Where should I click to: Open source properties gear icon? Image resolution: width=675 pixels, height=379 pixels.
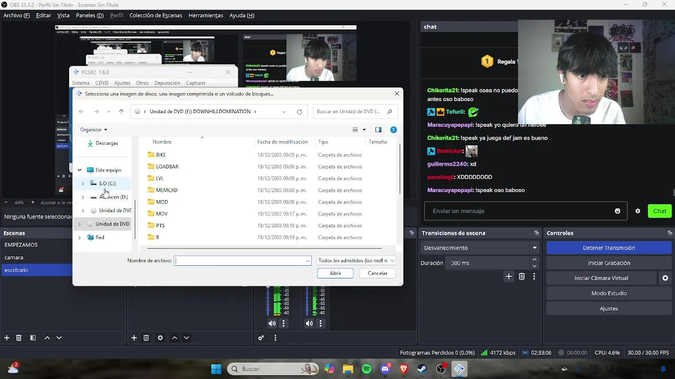click(x=160, y=338)
